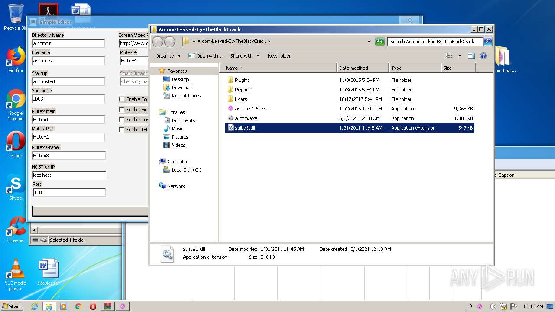Viewport: 555px width, 312px height.
Task: Click New folder button
Action: pyautogui.click(x=279, y=56)
